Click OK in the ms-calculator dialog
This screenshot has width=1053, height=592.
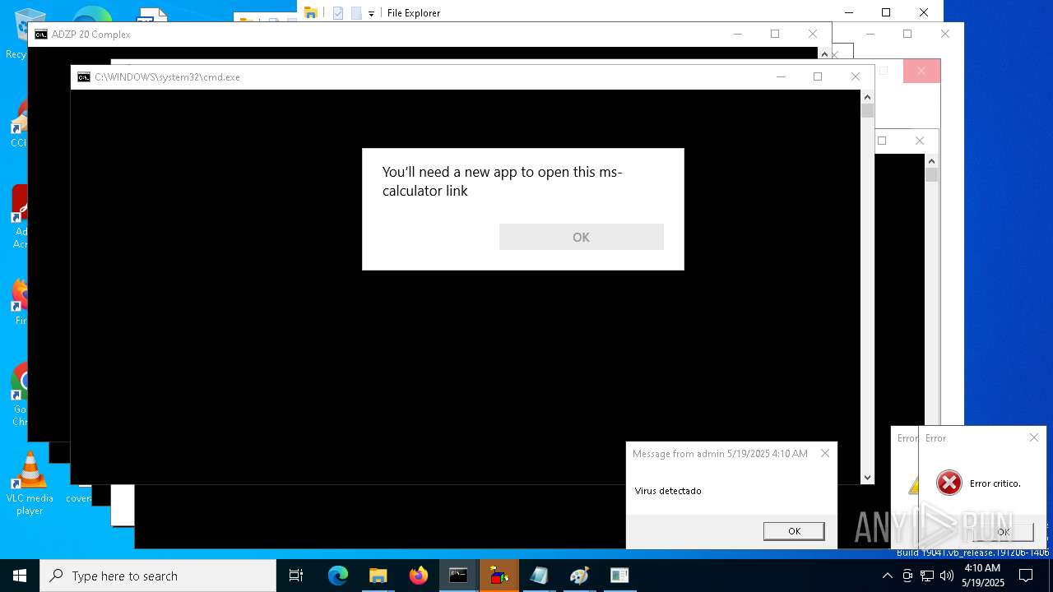[581, 237]
